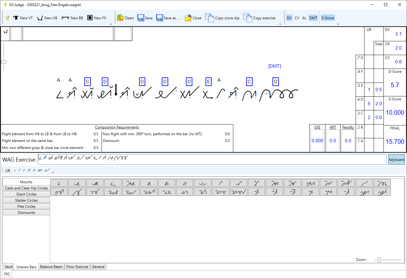Click inside the WAG Exercise input field
This screenshot has width=407, height=279.
pyautogui.click(x=183, y=159)
